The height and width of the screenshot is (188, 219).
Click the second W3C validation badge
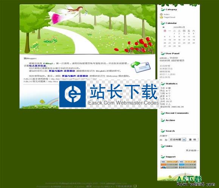[x=187, y=162]
